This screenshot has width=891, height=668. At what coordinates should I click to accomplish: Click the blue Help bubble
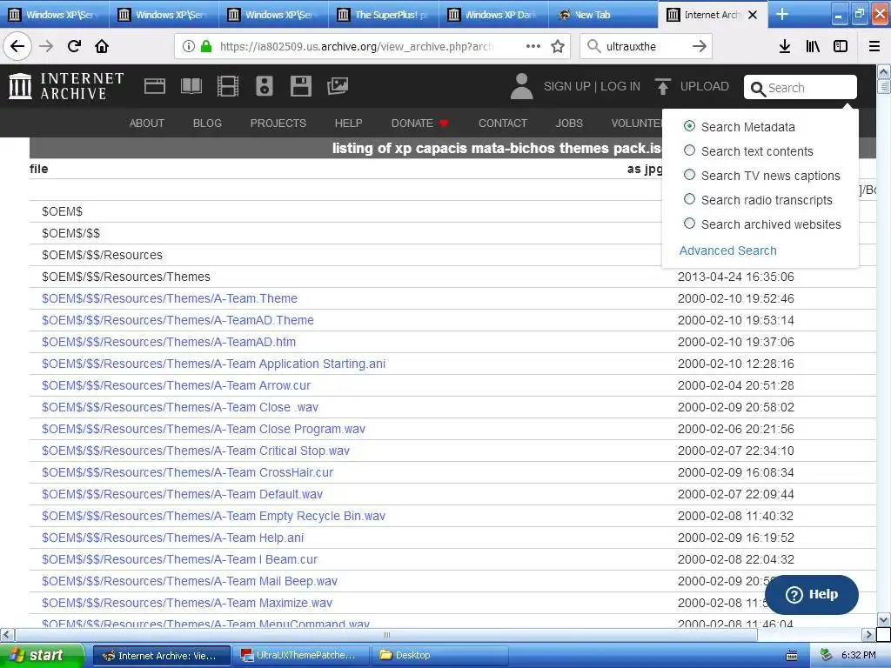812,595
